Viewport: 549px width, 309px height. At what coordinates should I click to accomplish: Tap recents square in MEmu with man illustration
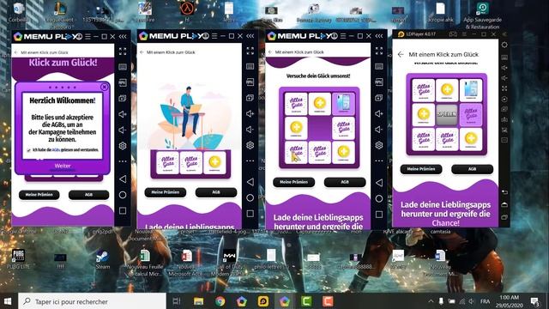250,214
